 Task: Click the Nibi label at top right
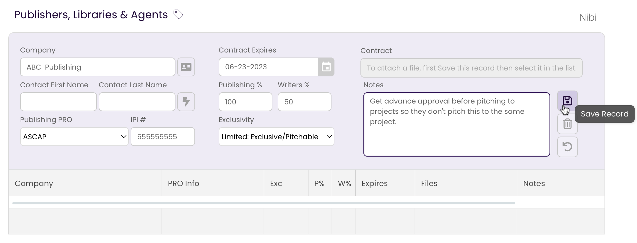(x=588, y=17)
